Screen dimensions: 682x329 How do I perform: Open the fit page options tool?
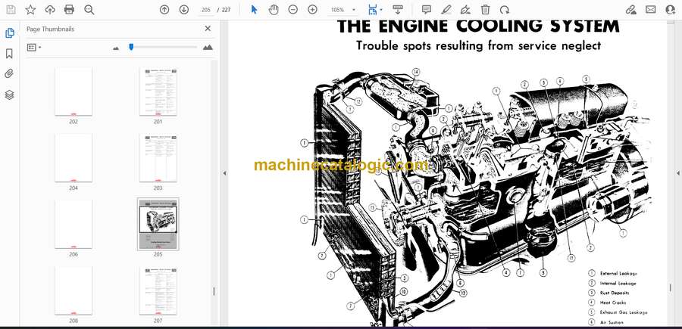(372, 10)
